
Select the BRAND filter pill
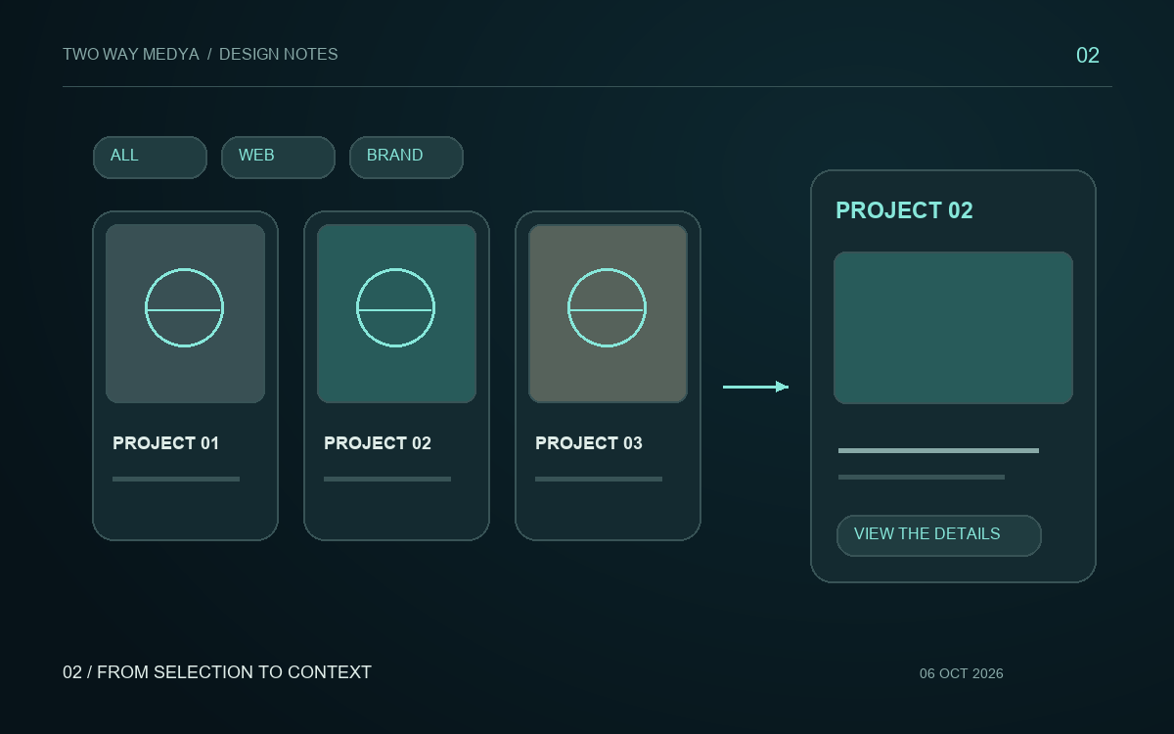pos(406,157)
